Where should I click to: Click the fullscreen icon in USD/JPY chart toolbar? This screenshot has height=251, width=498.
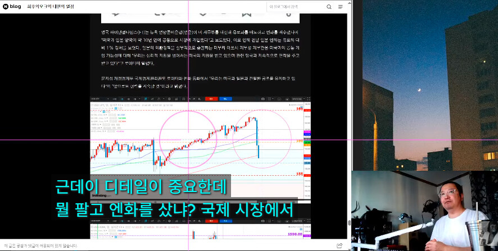(309, 99)
